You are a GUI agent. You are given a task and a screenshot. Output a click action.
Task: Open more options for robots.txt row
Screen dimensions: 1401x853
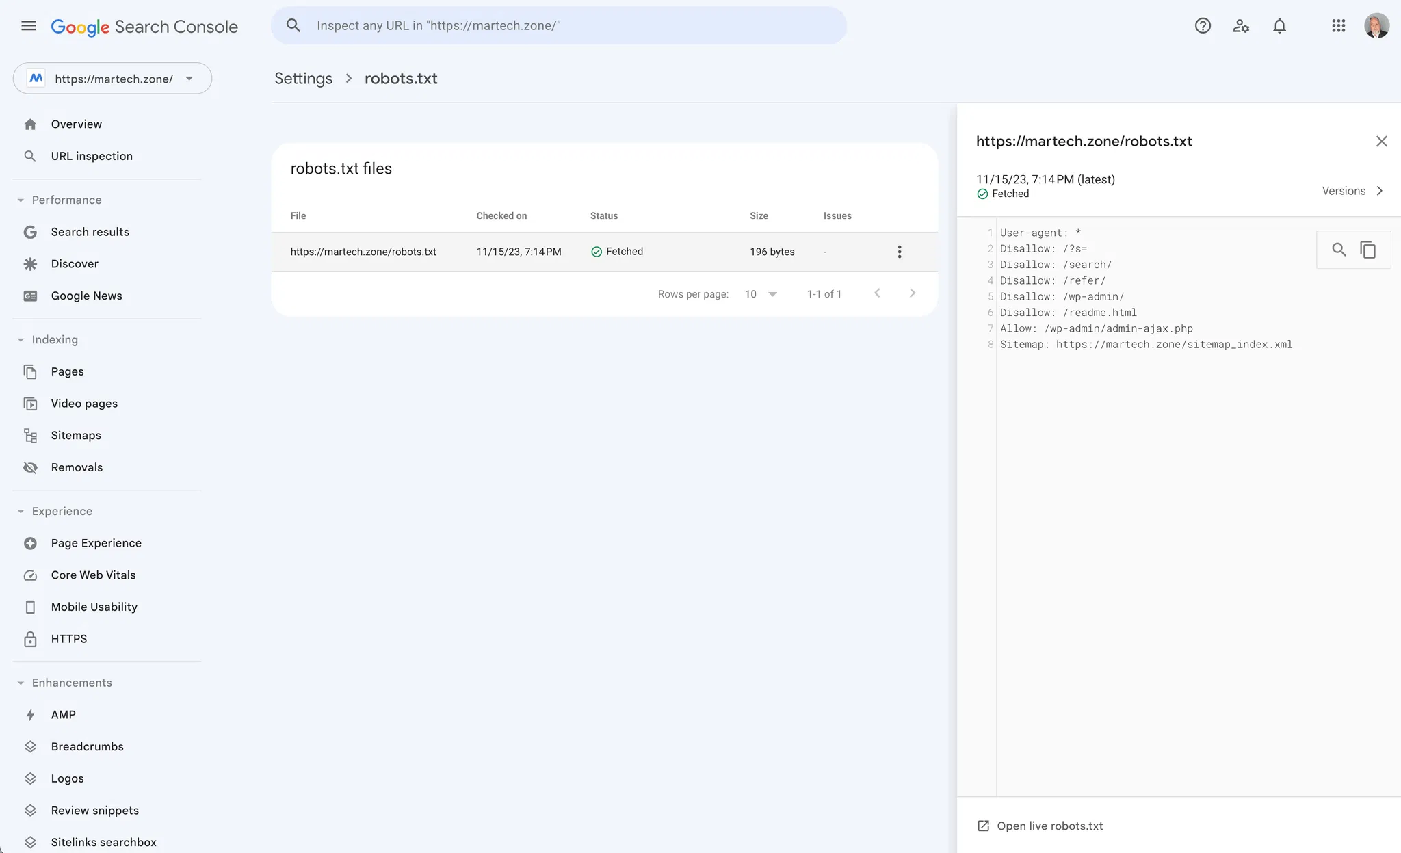899,252
